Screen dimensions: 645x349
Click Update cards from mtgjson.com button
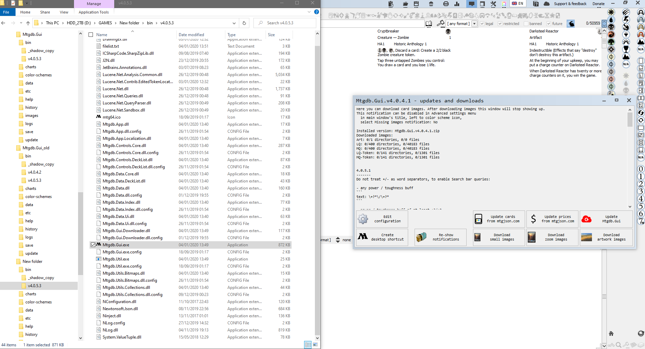tap(499, 219)
